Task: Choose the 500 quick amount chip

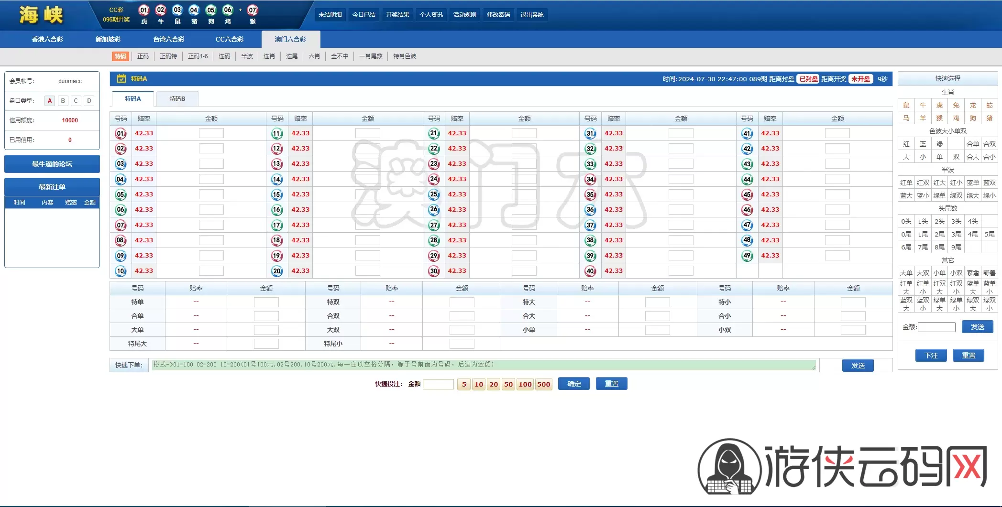Action: [543, 384]
